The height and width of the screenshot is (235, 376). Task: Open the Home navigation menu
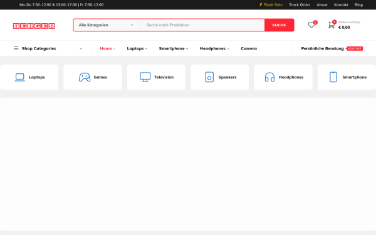(108, 48)
